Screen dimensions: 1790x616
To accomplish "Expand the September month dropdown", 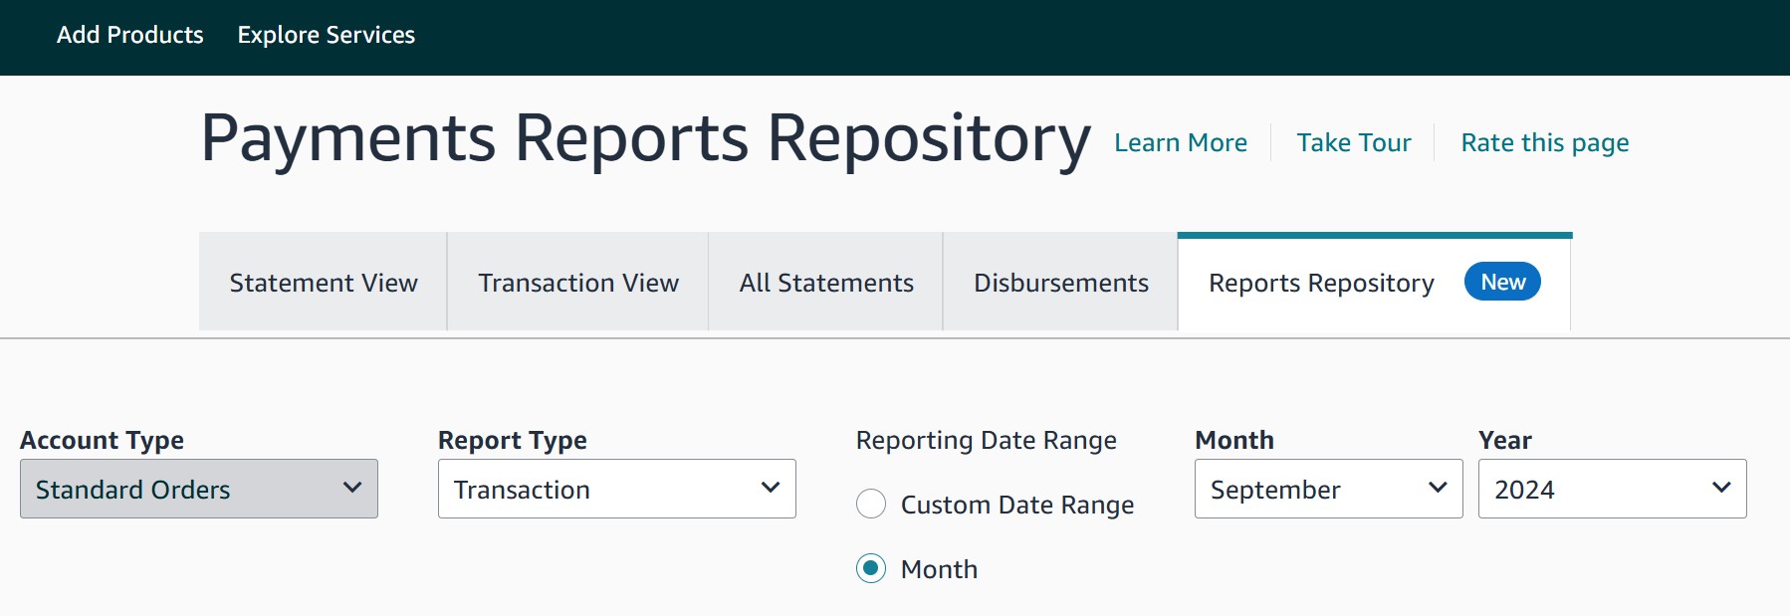I will [x=1329, y=489].
